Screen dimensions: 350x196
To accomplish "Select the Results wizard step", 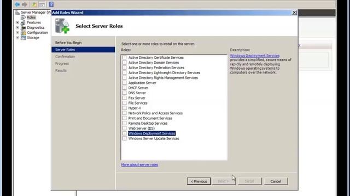I will click(x=61, y=70).
